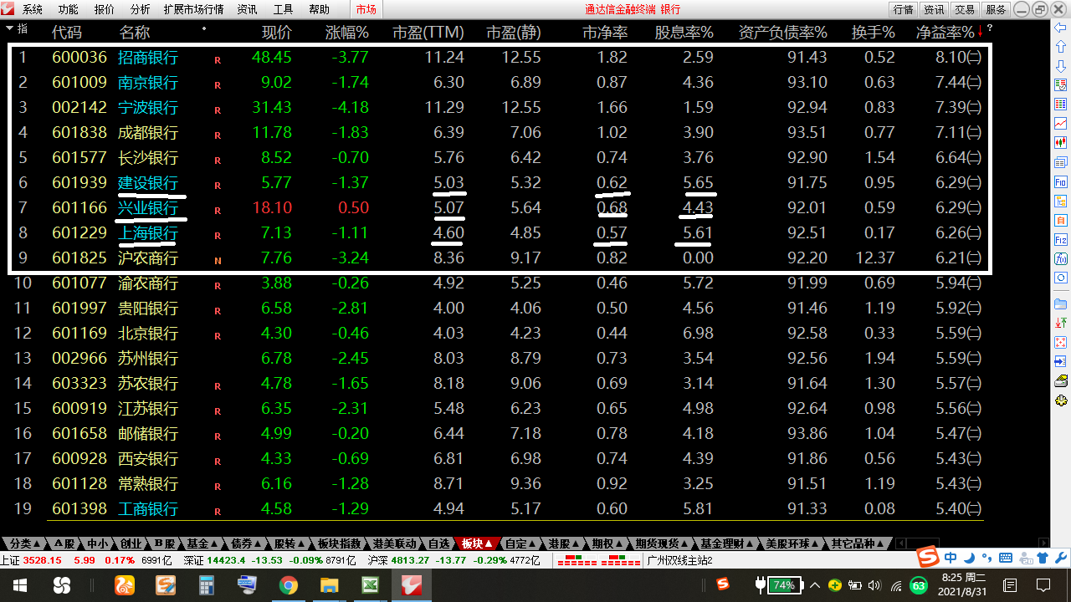Click the stacked news pages icon in sidebar

pos(1061,162)
